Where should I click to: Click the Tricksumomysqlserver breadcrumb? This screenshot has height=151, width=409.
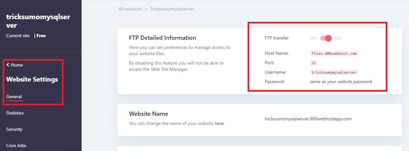[172, 9]
